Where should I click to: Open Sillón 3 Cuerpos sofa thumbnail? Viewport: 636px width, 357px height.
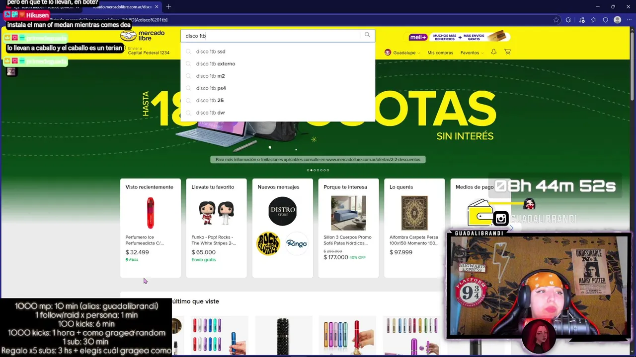[x=348, y=213]
